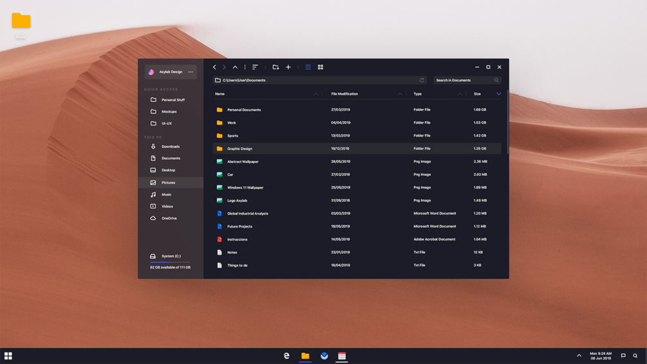Click the Size column header
The height and width of the screenshot is (364, 647).
coord(478,94)
